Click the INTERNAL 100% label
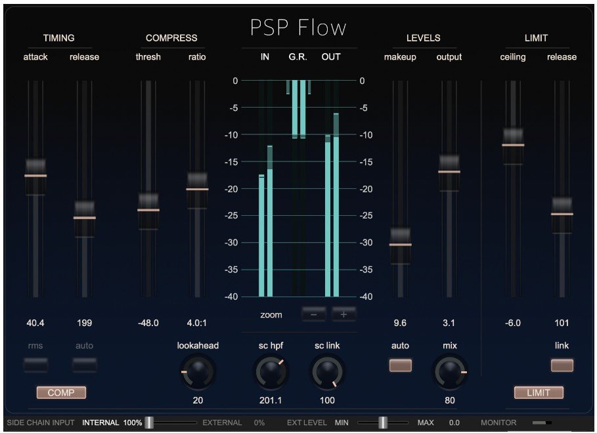597x433 pixels. (112, 423)
